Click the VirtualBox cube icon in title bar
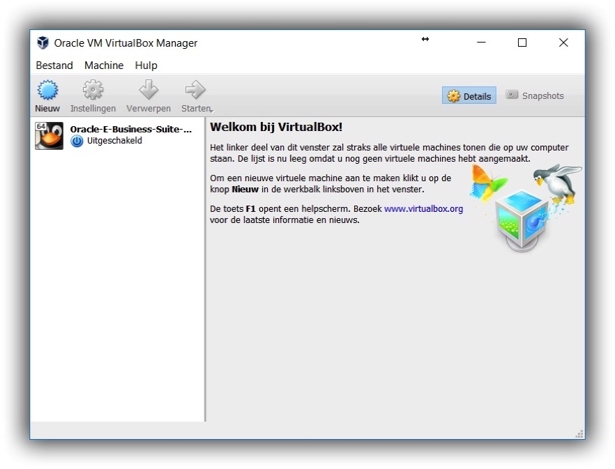 pos(43,43)
